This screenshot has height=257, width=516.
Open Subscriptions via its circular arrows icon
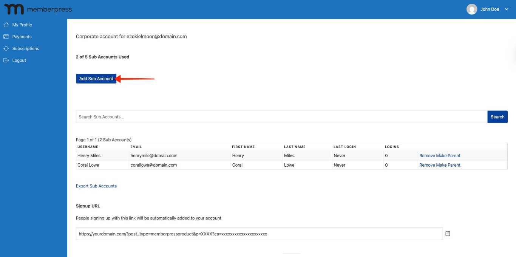click(x=6, y=49)
